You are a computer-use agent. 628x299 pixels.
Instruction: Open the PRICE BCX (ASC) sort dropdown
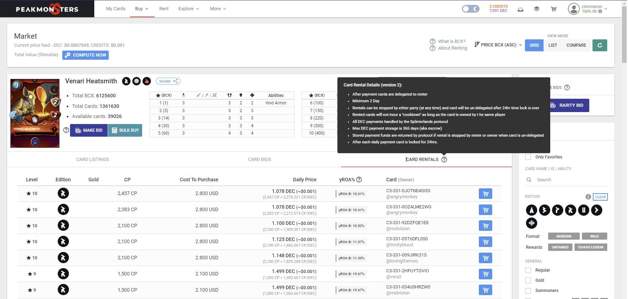tap(498, 45)
